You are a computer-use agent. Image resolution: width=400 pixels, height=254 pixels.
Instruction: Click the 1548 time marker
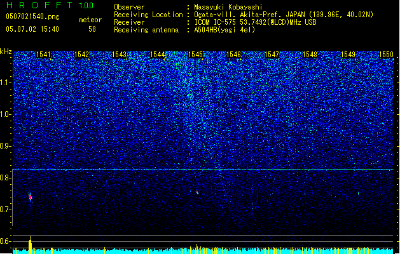tap(310, 55)
